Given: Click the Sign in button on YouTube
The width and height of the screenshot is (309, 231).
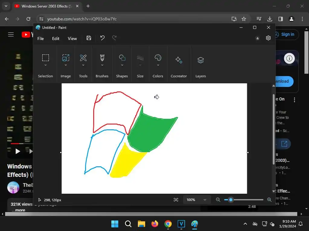Looking at the screenshot, I should tap(288, 34).
